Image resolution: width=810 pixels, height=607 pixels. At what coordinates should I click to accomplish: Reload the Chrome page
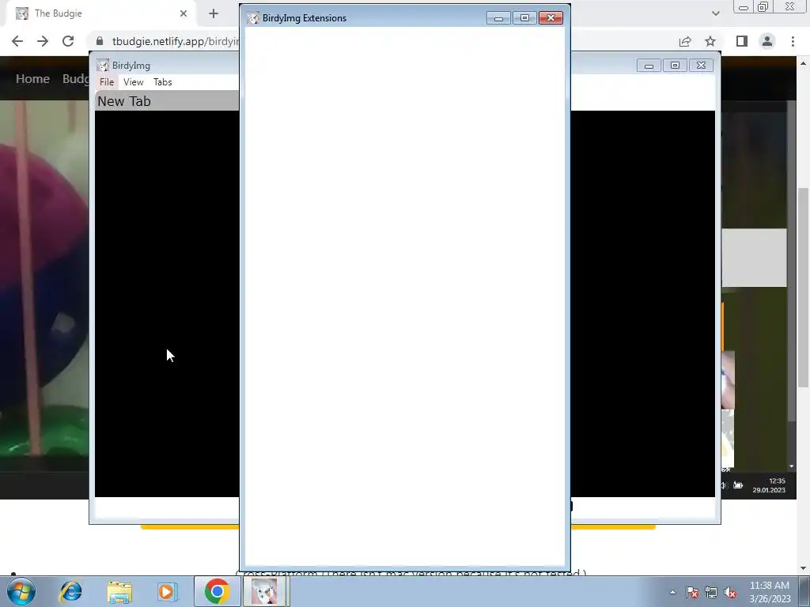coord(68,41)
